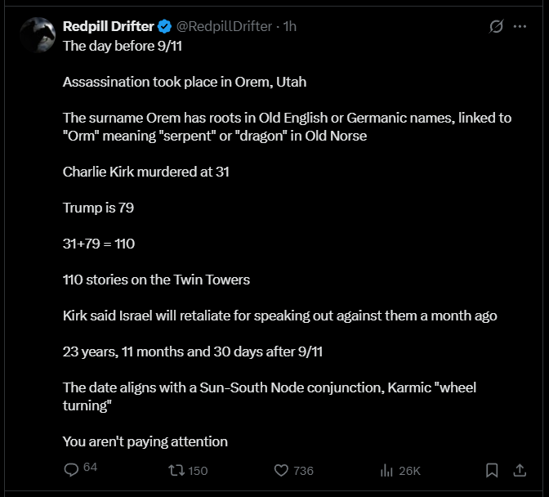Click the Grok explain icon

tap(496, 26)
